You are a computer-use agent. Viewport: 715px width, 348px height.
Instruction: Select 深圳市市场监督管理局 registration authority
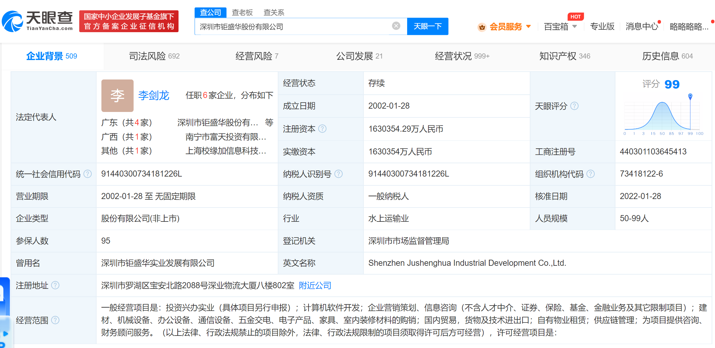click(x=409, y=241)
